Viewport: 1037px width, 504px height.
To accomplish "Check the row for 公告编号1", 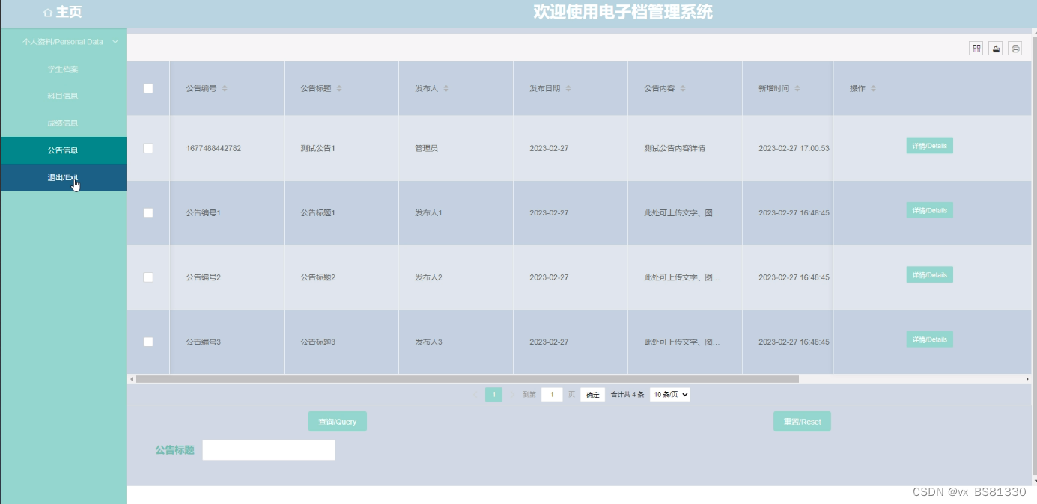I will click(x=148, y=212).
